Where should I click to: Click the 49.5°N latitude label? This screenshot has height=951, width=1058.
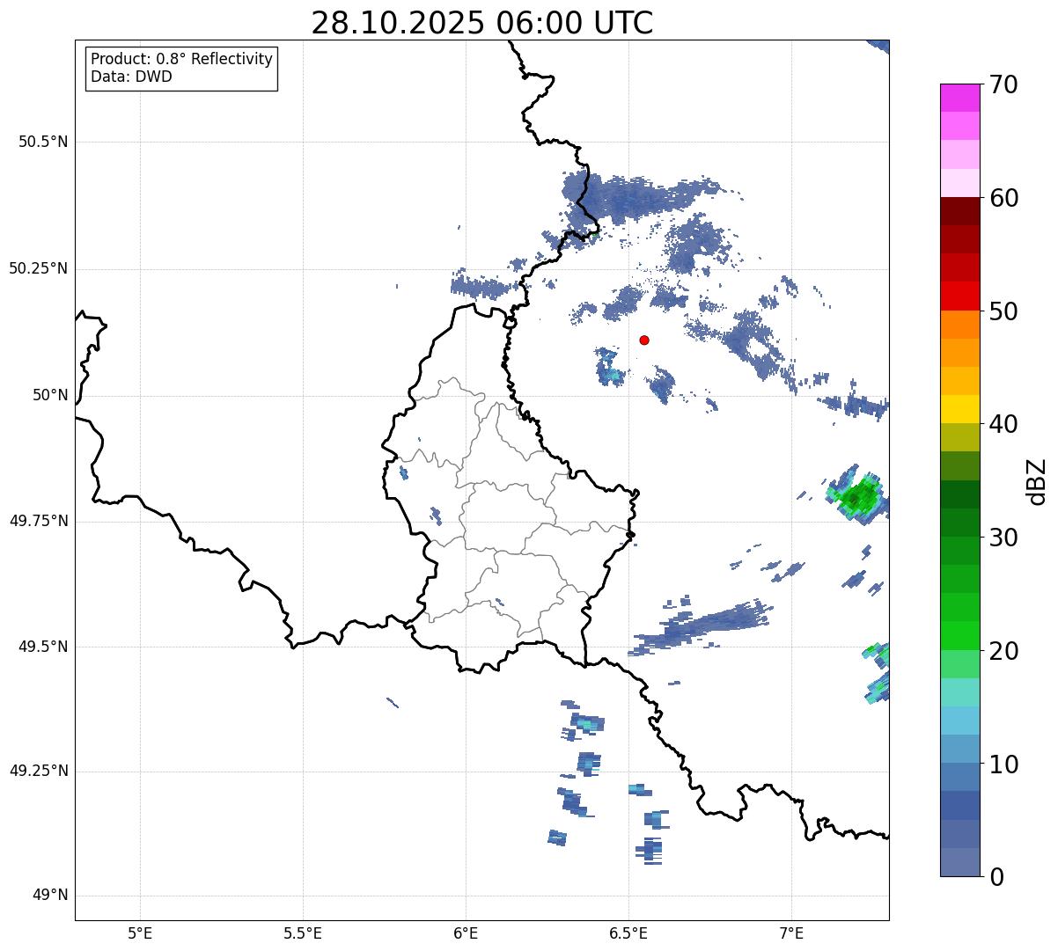(43, 647)
